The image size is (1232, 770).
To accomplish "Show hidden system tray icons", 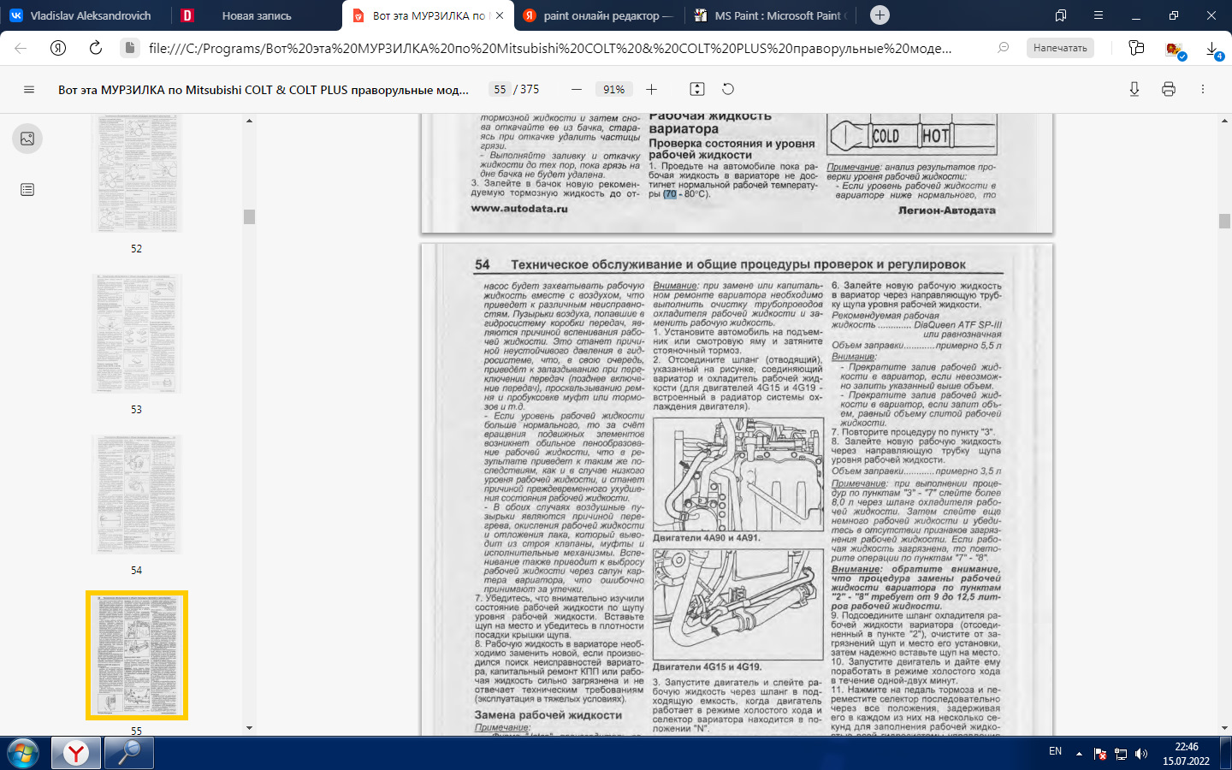I will click(1079, 754).
